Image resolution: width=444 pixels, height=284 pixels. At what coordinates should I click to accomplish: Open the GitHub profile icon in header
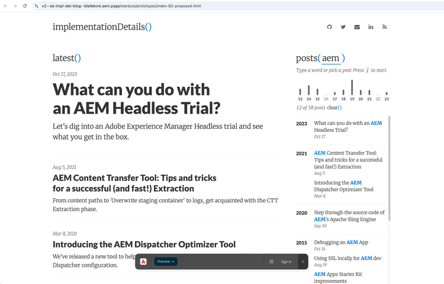coord(329,27)
